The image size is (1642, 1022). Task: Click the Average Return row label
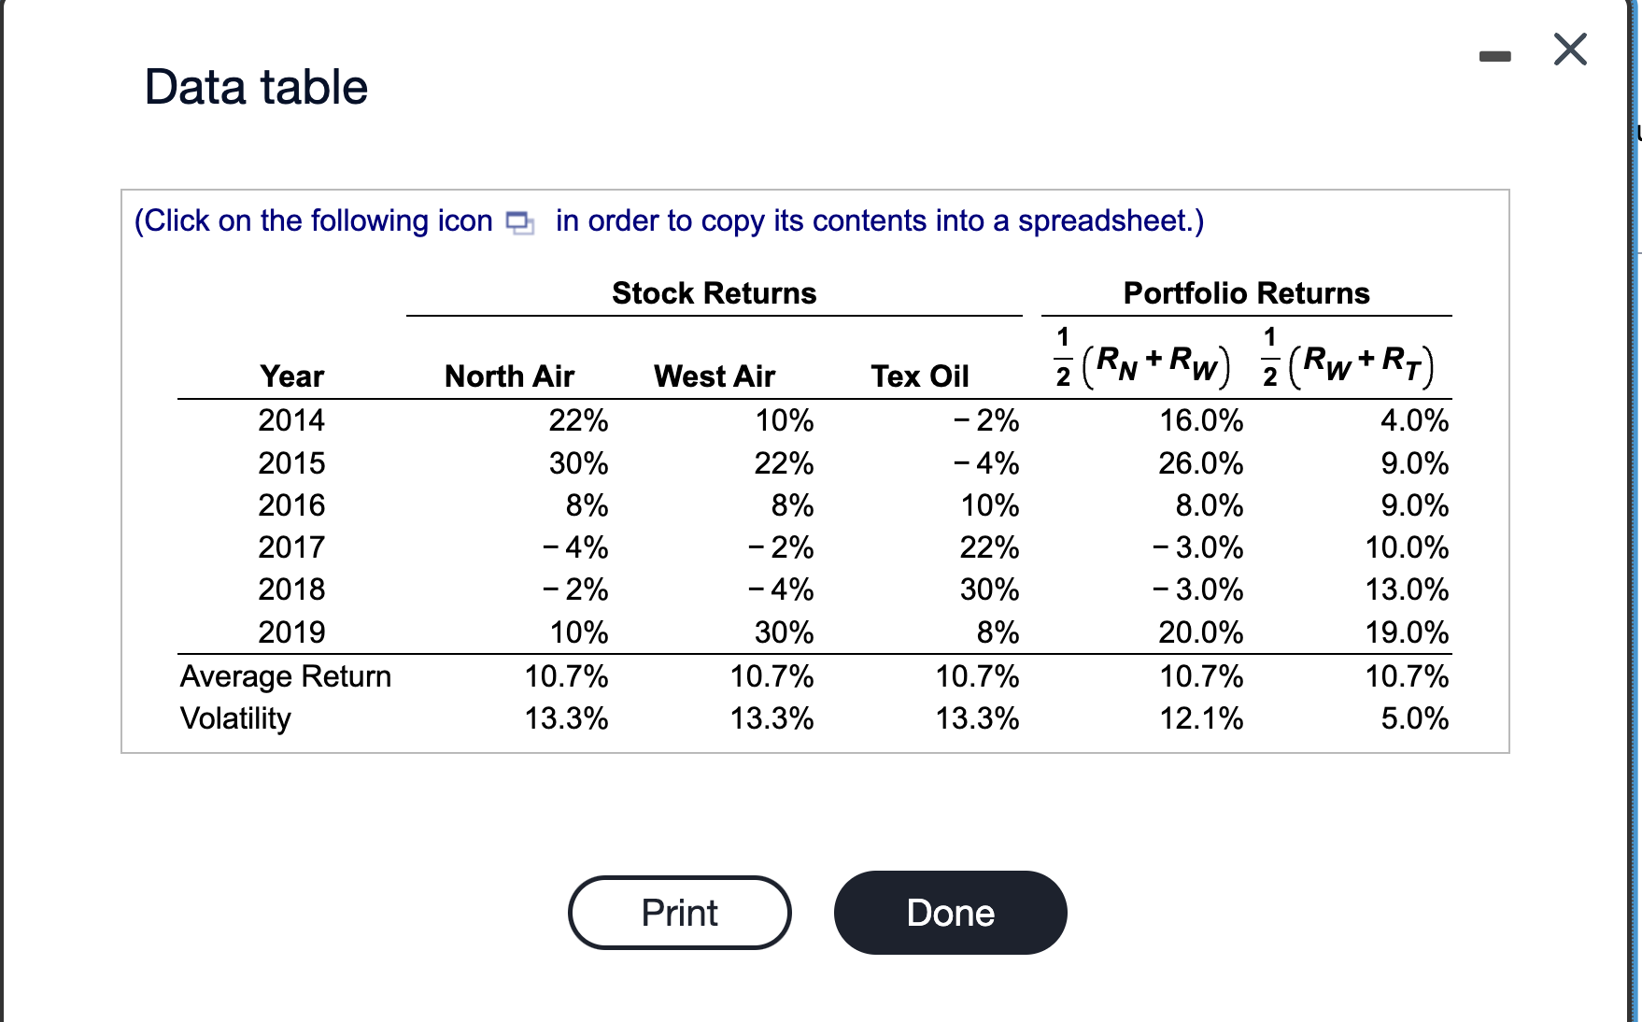(286, 676)
